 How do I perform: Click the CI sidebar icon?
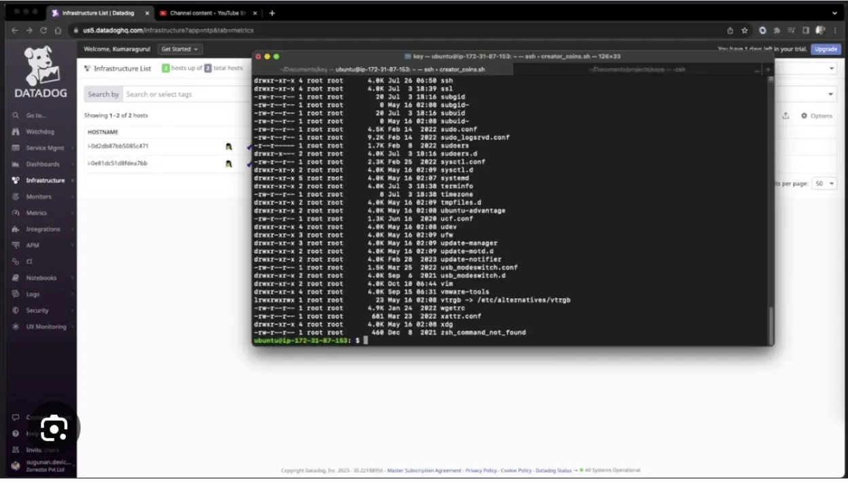(16, 261)
